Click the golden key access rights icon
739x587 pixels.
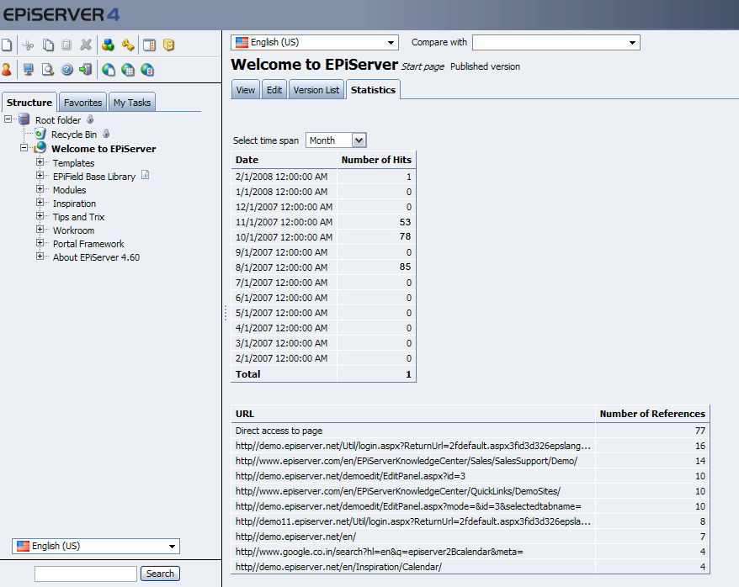coord(128,45)
